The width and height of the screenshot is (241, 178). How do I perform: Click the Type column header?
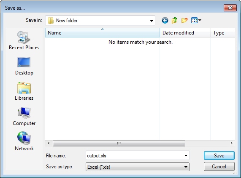click(223, 33)
